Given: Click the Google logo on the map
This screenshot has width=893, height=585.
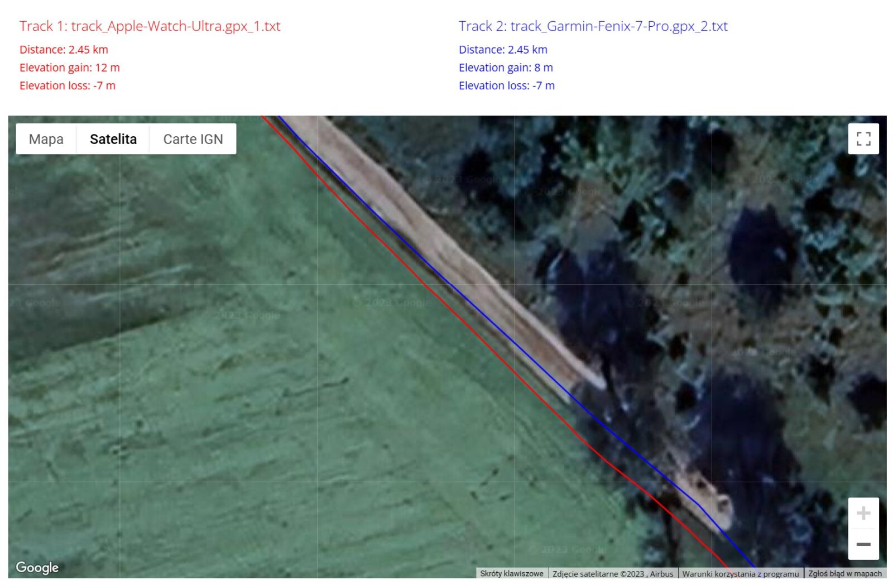Looking at the screenshot, I should (37, 567).
